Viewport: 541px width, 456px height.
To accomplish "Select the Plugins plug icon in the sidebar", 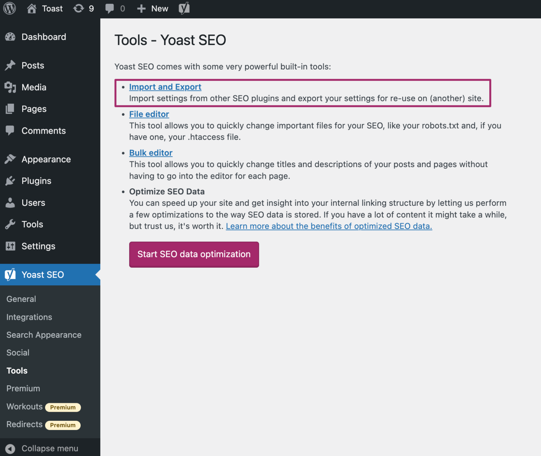I will [x=11, y=181].
